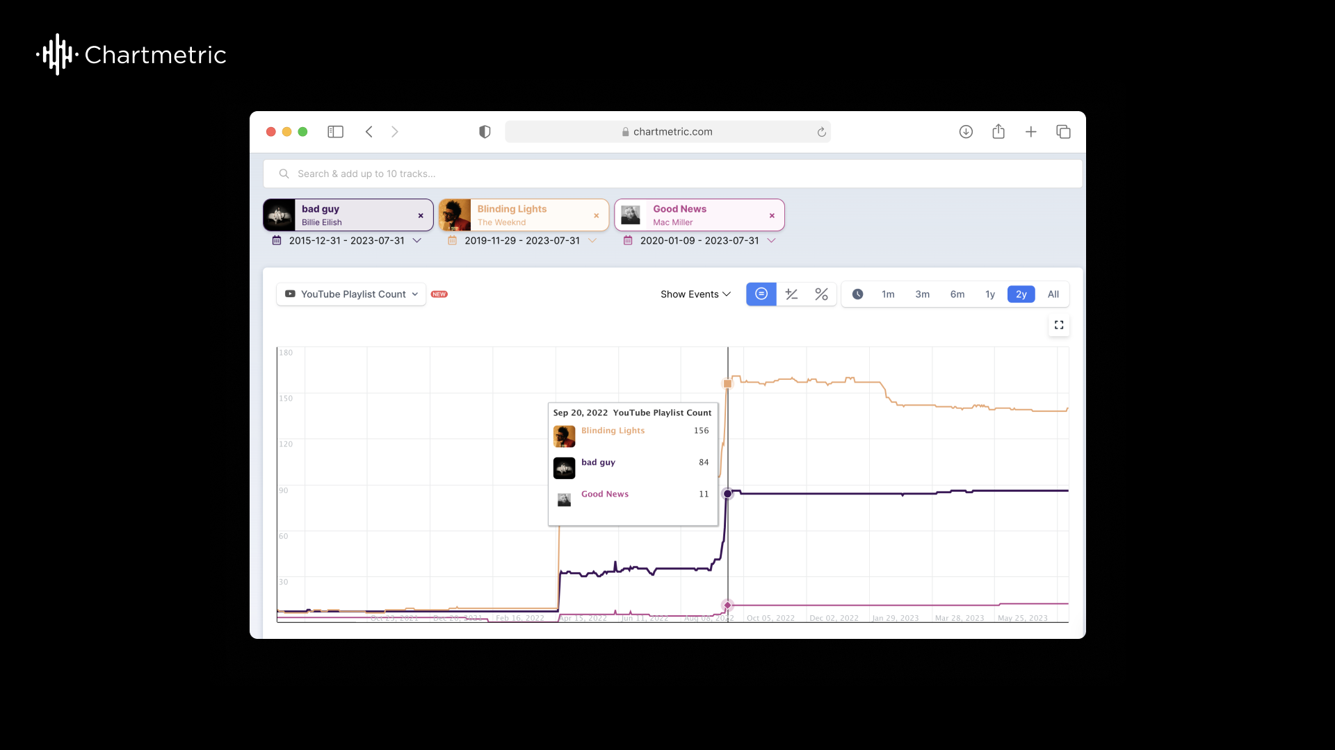Click the search tracks input field

672,174
